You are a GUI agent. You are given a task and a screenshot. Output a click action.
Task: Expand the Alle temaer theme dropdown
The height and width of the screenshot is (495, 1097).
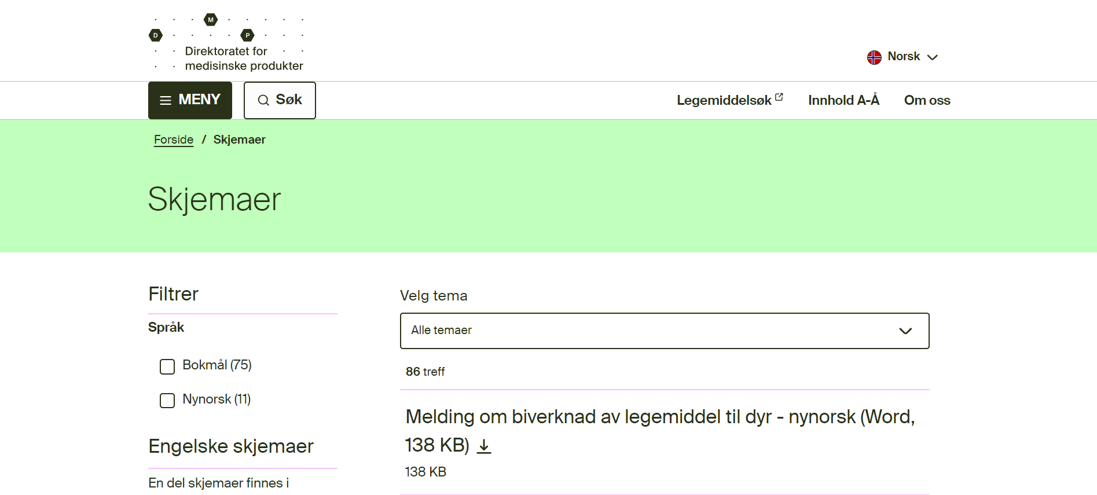pyautogui.click(x=664, y=331)
